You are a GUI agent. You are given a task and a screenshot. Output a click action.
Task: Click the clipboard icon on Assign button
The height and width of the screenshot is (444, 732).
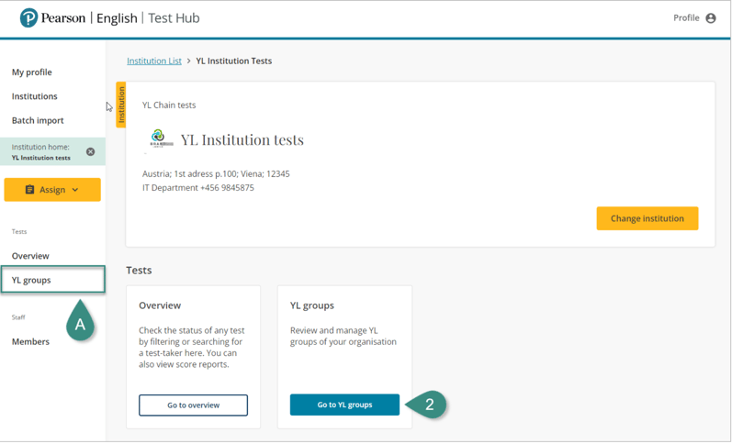coord(29,190)
